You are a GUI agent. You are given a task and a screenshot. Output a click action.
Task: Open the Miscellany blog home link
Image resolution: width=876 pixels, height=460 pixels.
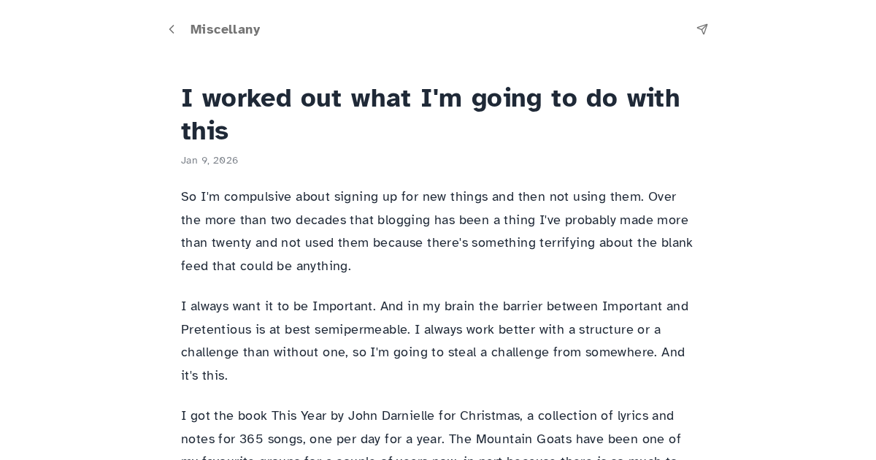pos(225,29)
